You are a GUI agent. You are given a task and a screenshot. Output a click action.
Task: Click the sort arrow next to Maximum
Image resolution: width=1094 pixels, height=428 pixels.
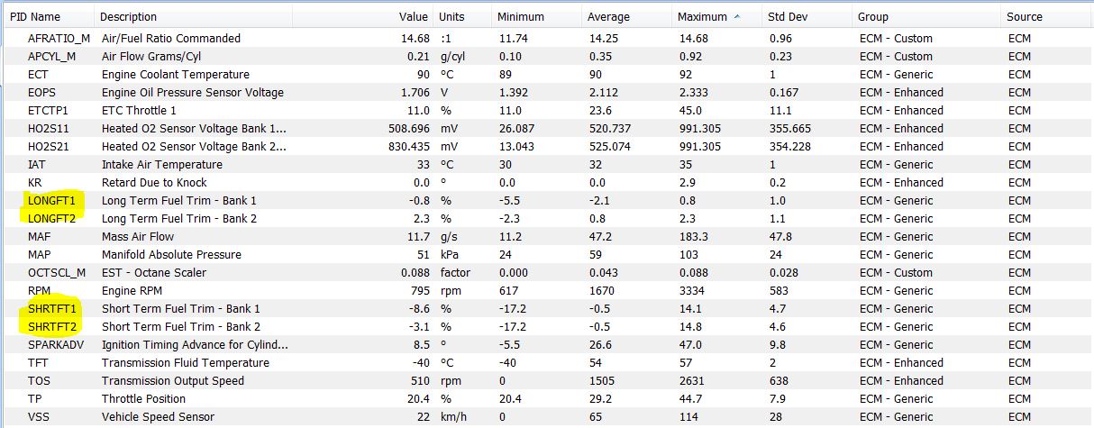pos(738,16)
